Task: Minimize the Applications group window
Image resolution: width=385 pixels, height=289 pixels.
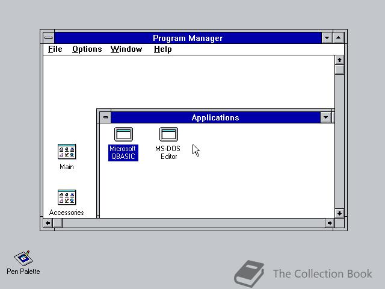Action: coord(326,117)
